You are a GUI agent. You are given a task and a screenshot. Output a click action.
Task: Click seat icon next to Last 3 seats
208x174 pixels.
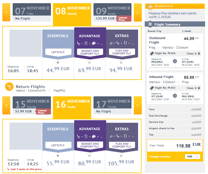pyautogui.click(x=9, y=169)
